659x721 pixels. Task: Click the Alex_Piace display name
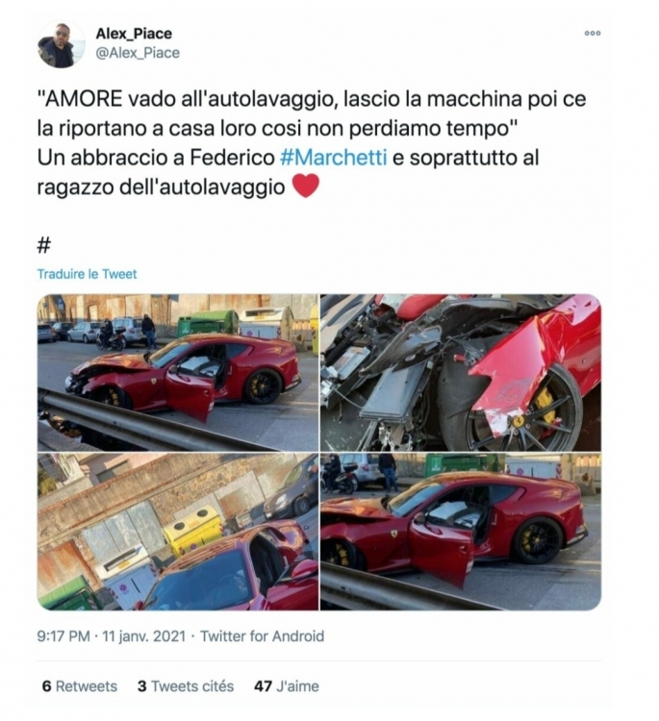pyautogui.click(x=134, y=33)
